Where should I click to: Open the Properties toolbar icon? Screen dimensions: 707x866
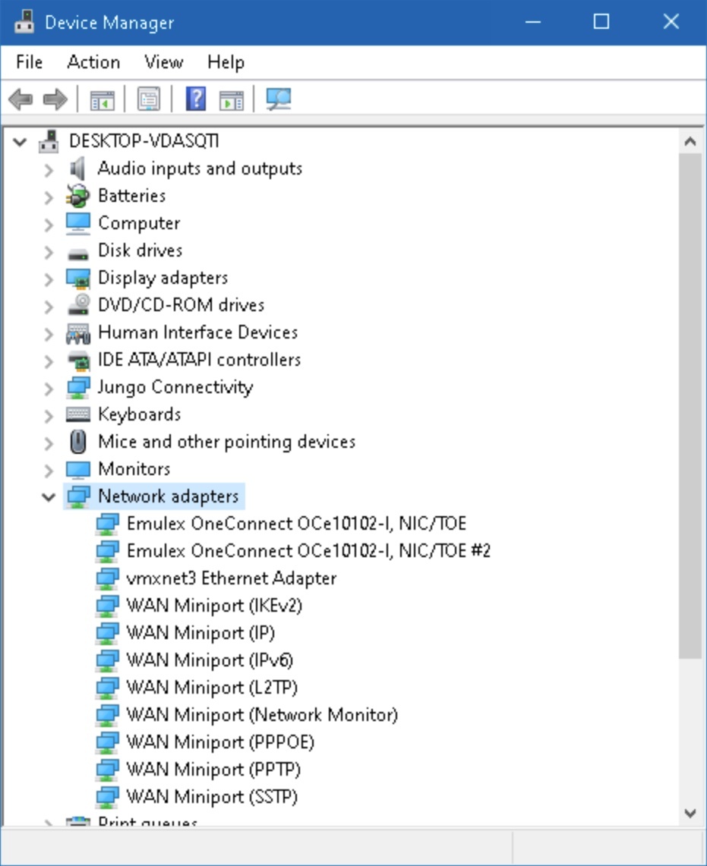149,99
